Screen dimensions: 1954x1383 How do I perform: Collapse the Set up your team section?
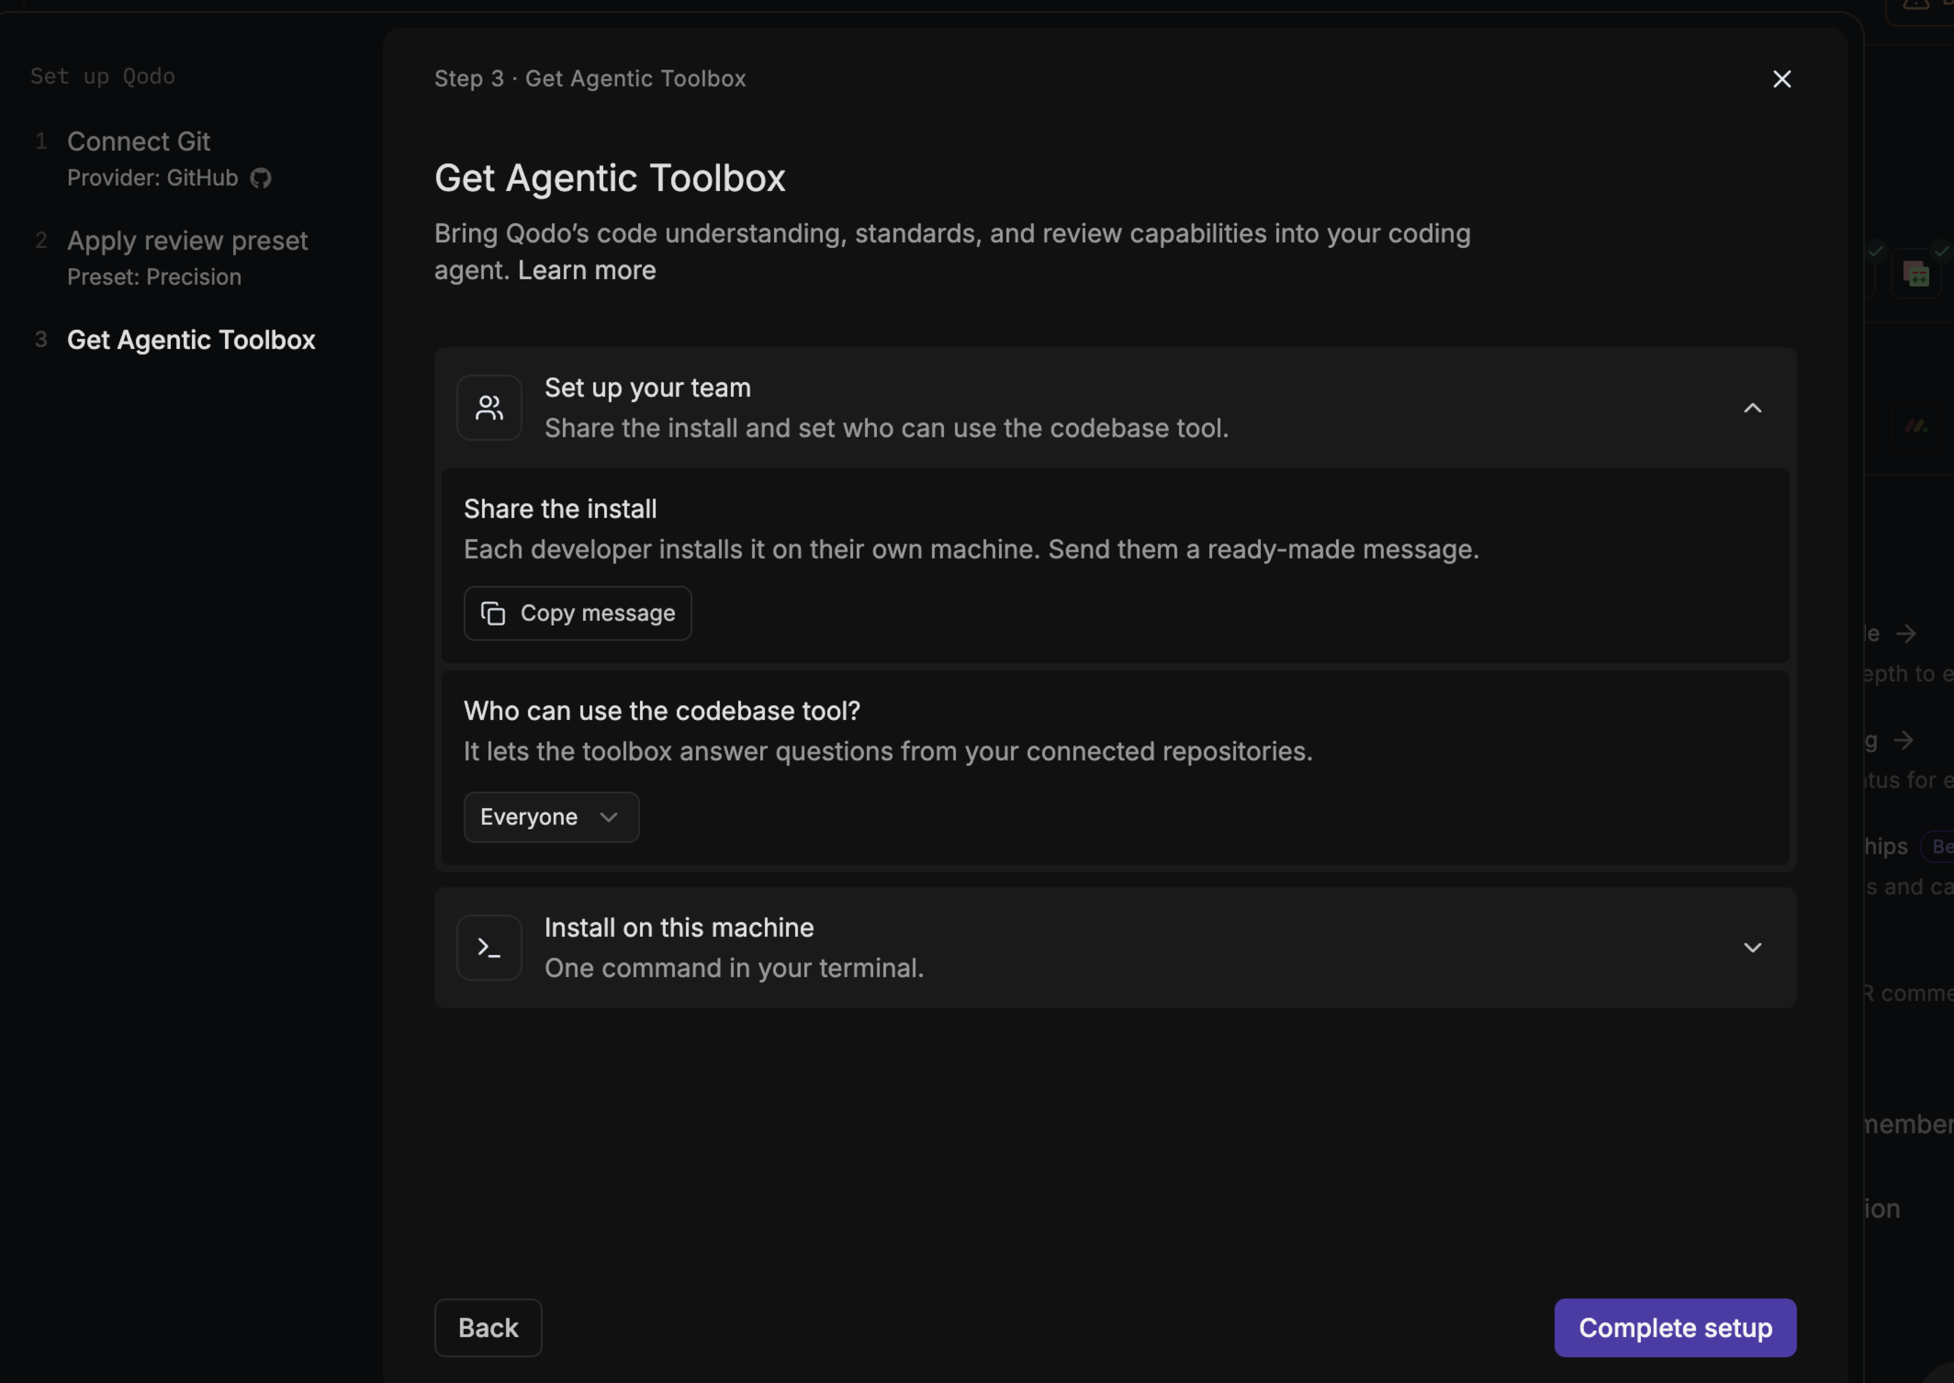[x=1752, y=408]
